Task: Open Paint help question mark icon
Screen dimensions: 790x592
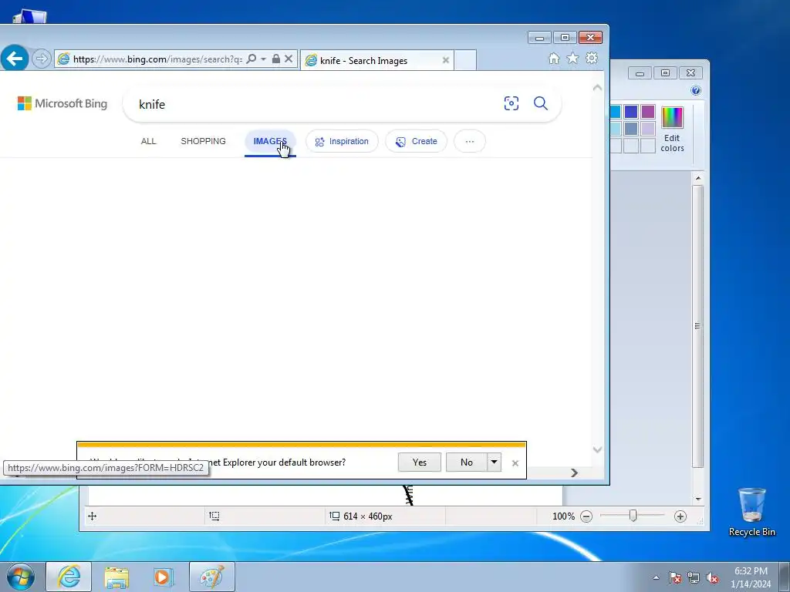Action: tap(696, 91)
